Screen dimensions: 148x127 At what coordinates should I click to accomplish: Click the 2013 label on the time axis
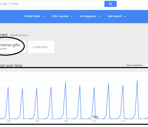(123, 121)
